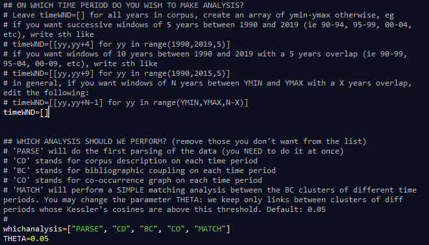Click the comment describing 'BC' bibliographic coupling
This screenshot has height=245, width=429.
[x=140, y=170]
